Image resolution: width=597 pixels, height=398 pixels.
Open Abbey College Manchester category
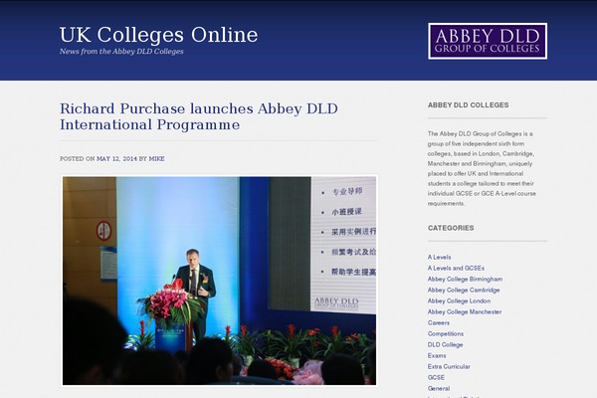pos(464,311)
